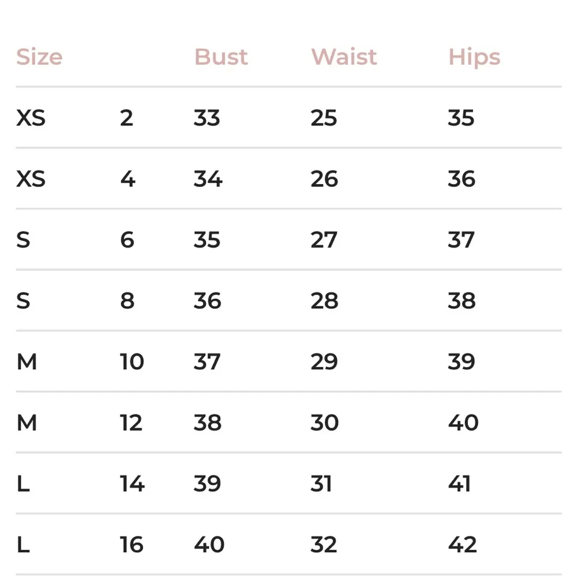
Task: Click bust value 36 for size 8
Action: click(x=207, y=301)
